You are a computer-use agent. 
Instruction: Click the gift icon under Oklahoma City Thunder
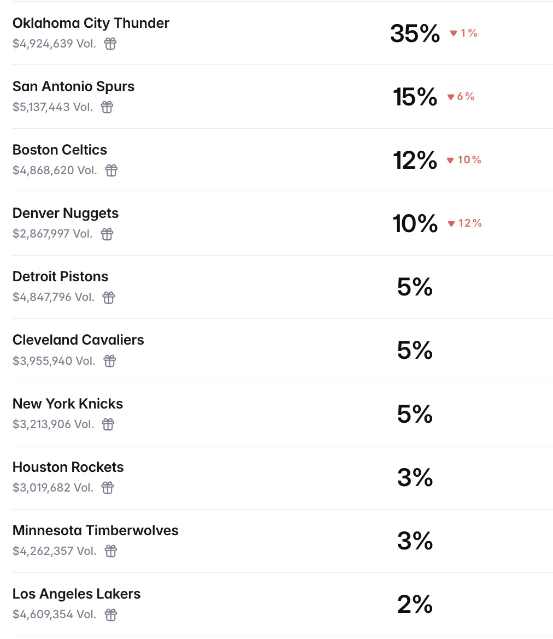[110, 44]
